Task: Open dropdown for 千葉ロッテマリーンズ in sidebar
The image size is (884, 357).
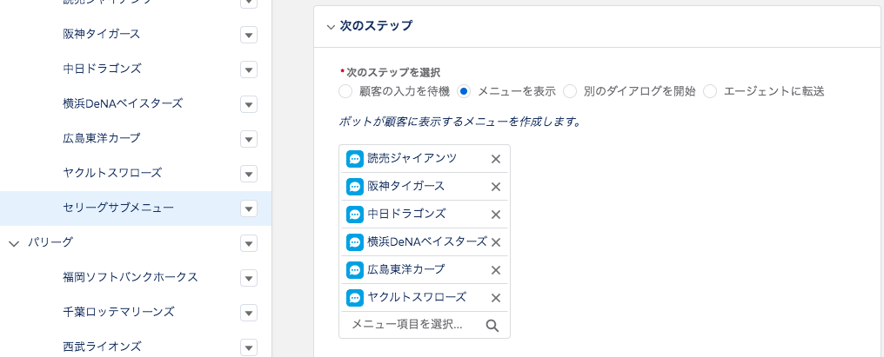Action: pyautogui.click(x=249, y=313)
